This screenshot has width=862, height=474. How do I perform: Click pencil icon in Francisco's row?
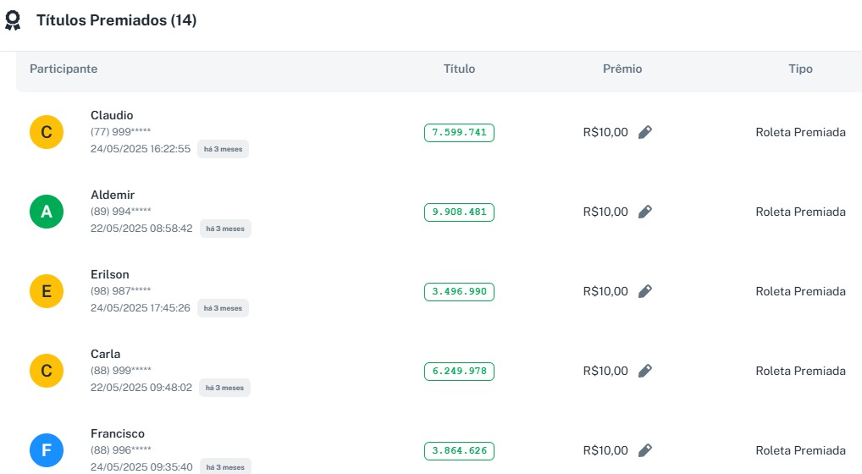pyautogui.click(x=645, y=450)
